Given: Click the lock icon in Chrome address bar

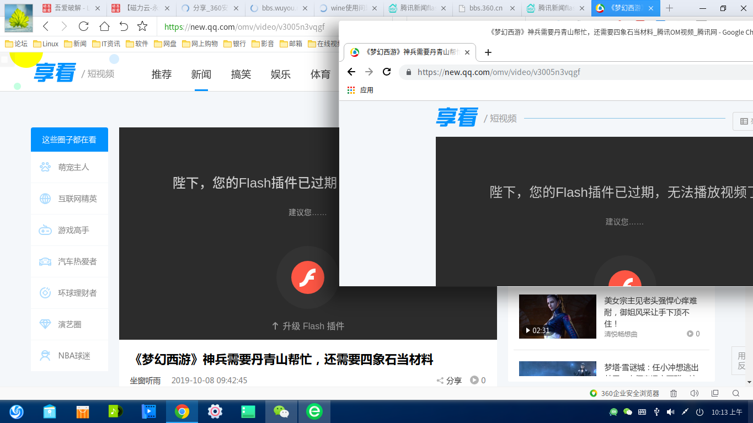Looking at the screenshot, I should [x=408, y=72].
